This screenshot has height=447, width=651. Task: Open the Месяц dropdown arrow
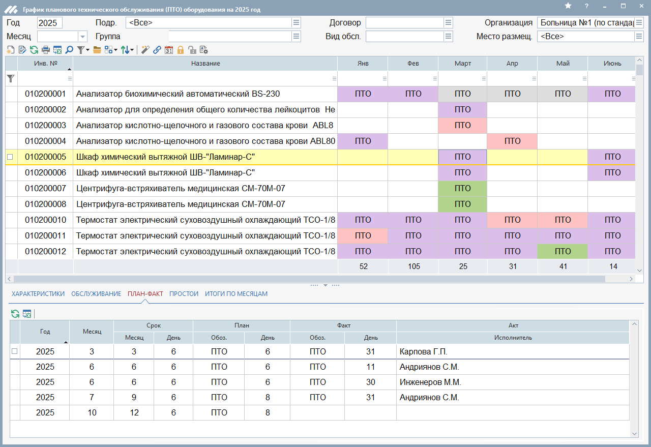tap(82, 37)
